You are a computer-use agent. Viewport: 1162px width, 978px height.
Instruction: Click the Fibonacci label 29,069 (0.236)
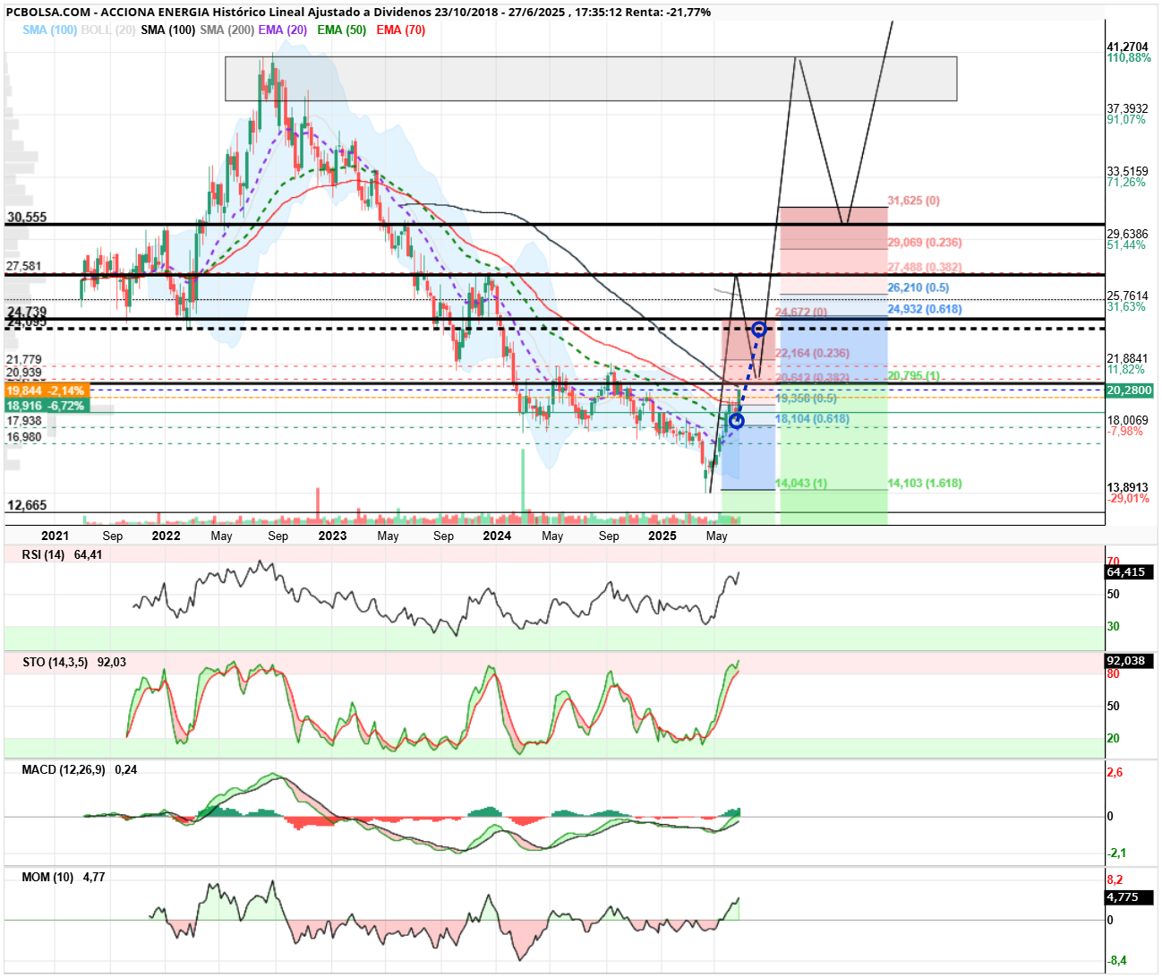(x=925, y=243)
